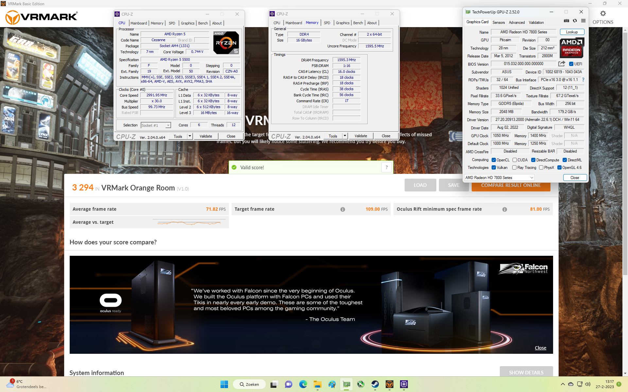Open the Chat app in the taskbar
628x392 pixels.
[288, 384]
